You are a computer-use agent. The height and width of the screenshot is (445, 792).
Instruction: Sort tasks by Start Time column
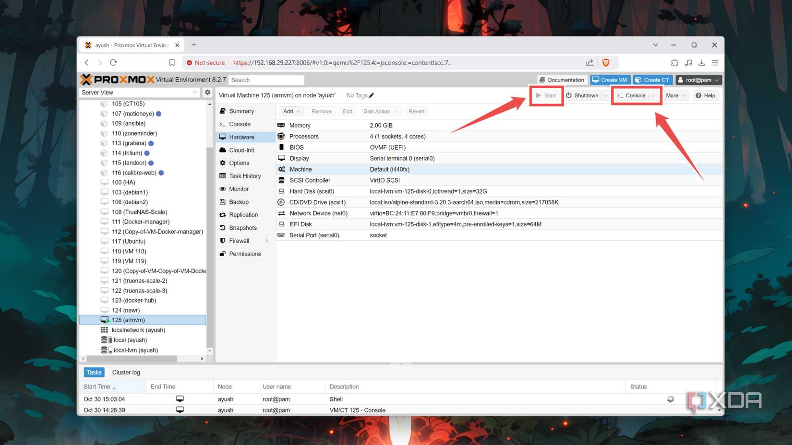click(x=112, y=386)
